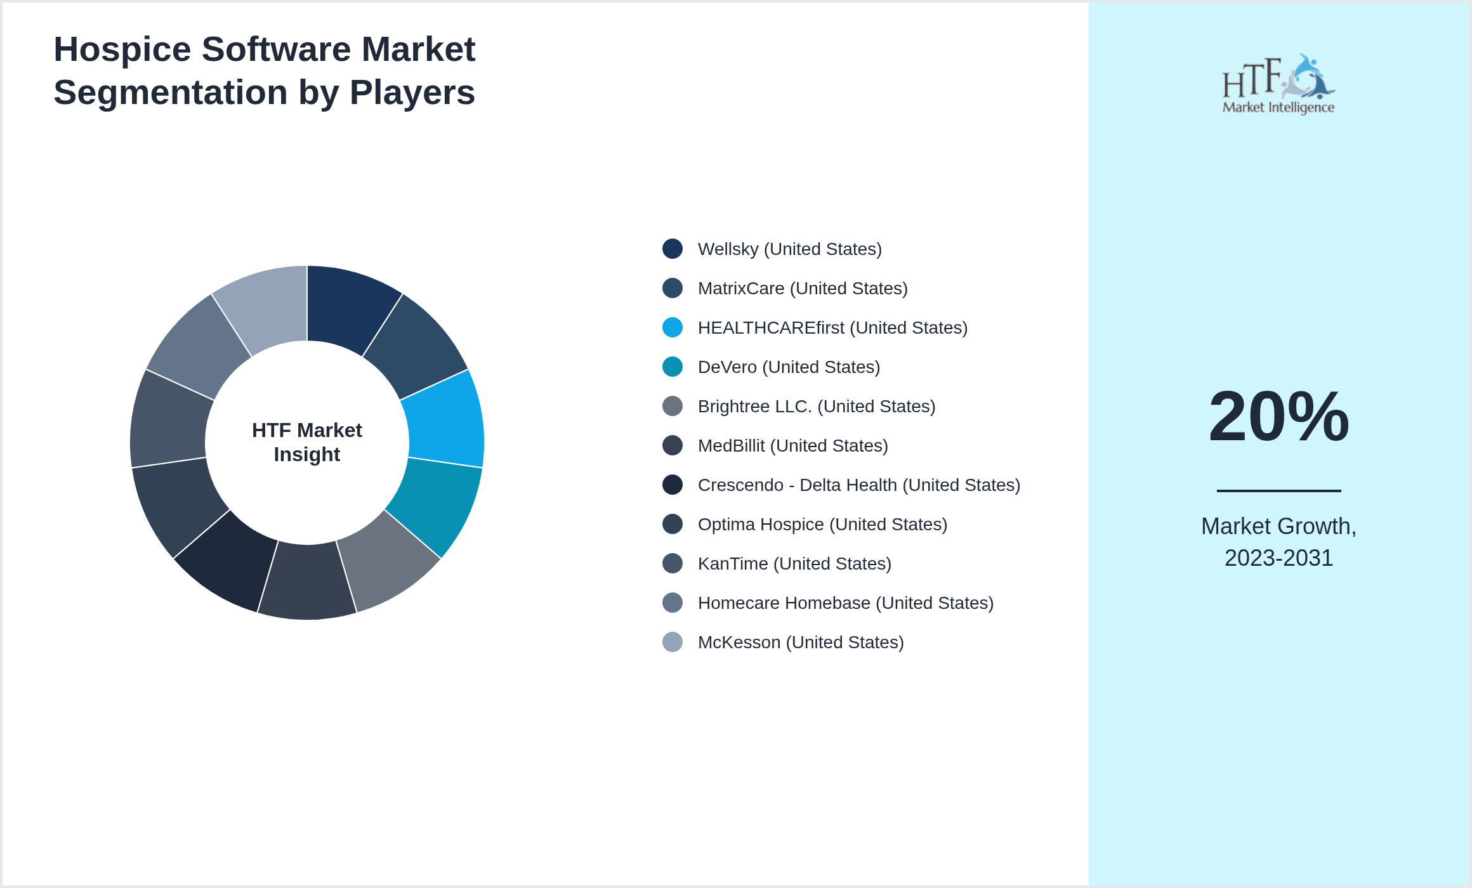Select 'Optima Hospice (United States)' legend label
This screenshot has width=1472, height=888.
(823, 525)
